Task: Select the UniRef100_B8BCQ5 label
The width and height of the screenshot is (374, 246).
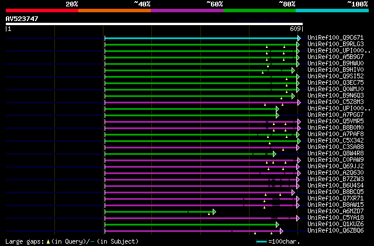Action: 335,192
